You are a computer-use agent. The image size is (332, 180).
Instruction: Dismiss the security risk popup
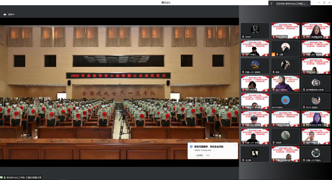[x=235, y=145]
